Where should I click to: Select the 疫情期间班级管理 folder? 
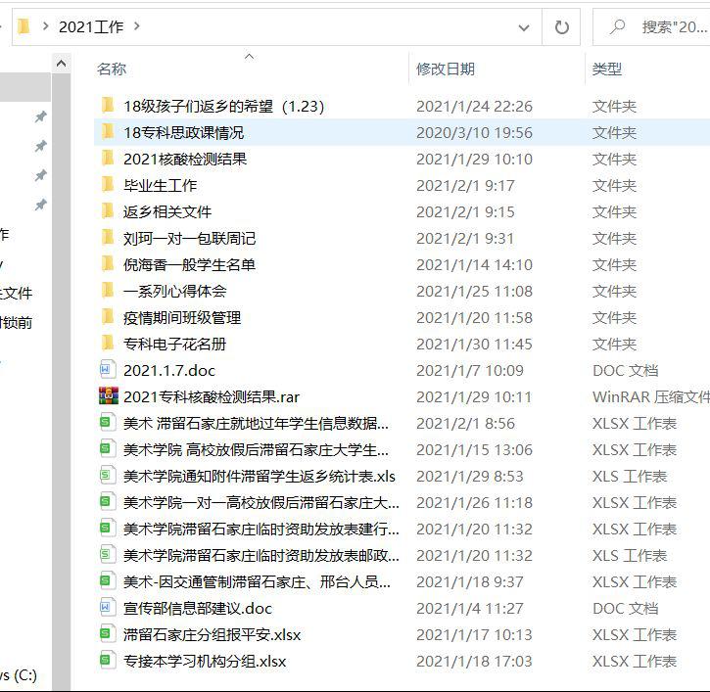(x=182, y=318)
